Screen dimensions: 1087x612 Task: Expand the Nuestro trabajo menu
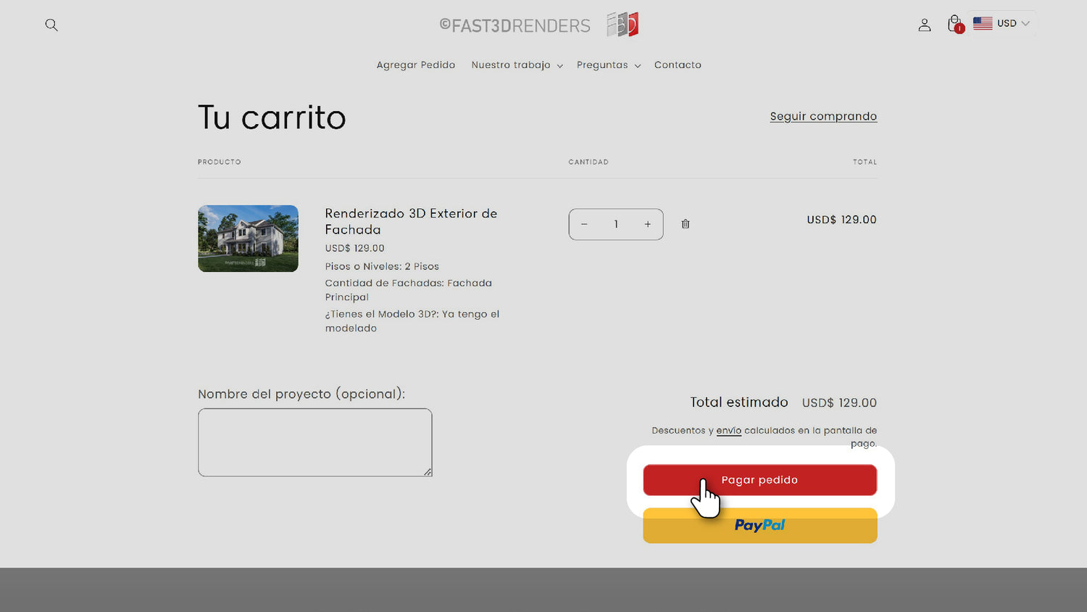[517, 65]
